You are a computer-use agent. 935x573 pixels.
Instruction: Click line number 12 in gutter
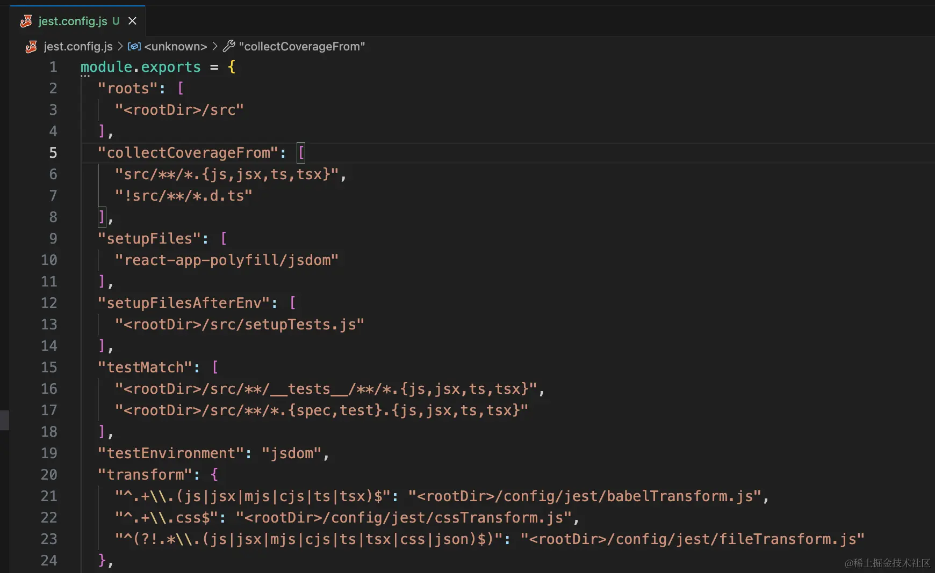point(49,303)
